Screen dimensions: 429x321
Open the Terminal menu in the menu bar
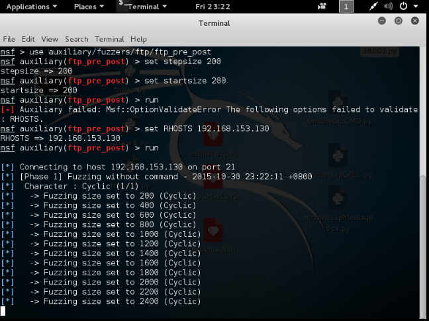pyautogui.click(x=109, y=39)
